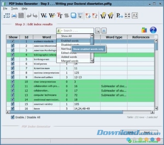This screenshot has height=145, width=164.
Task: Open the Tools menu
Action: pyautogui.click(x=15, y=8)
